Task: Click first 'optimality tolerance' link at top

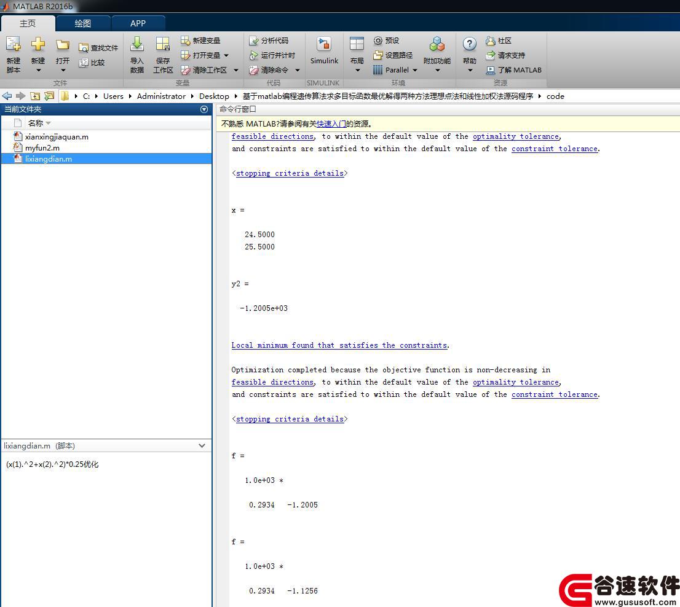Action: pos(516,136)
